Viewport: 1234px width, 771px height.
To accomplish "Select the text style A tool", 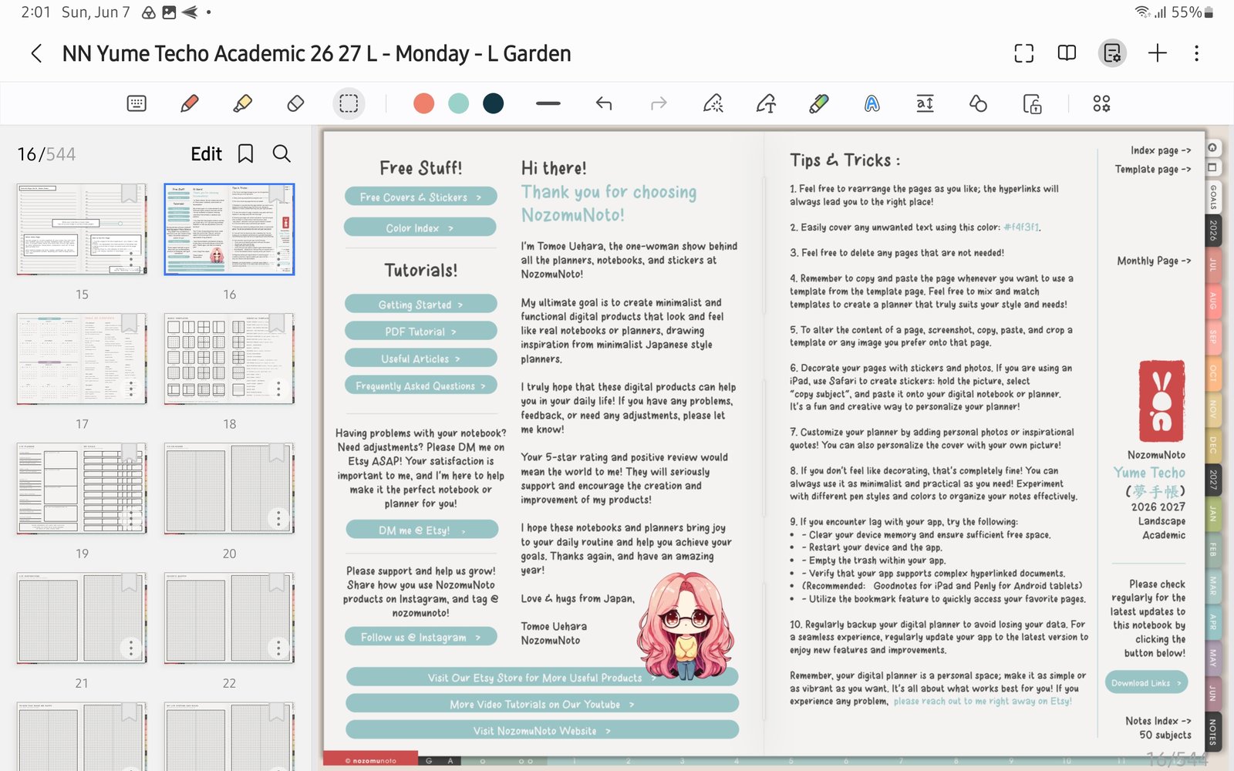I will point(872,103).
